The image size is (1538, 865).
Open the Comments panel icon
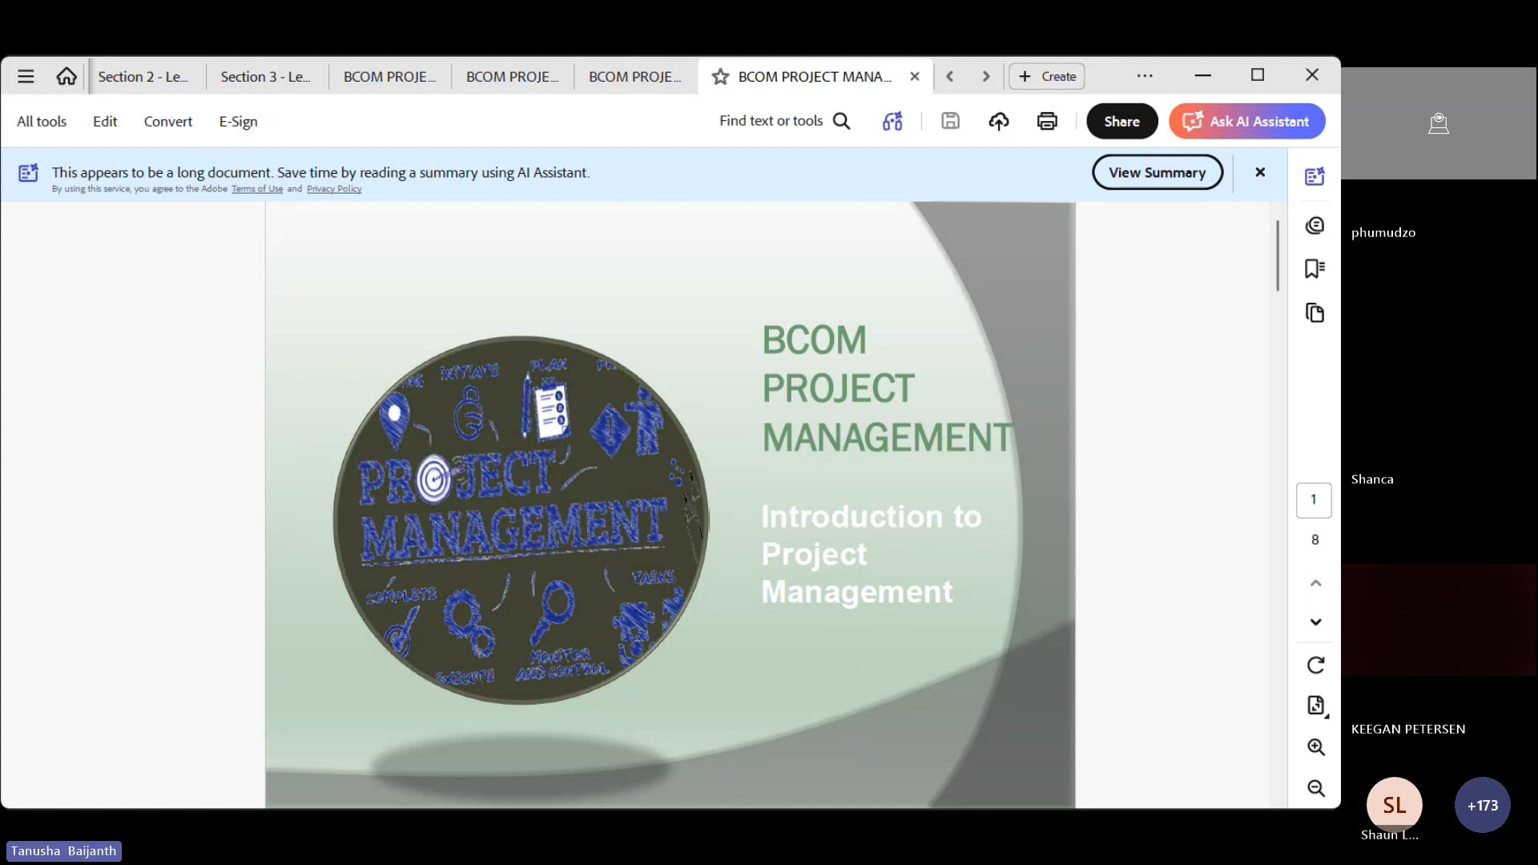(1315, 226)
